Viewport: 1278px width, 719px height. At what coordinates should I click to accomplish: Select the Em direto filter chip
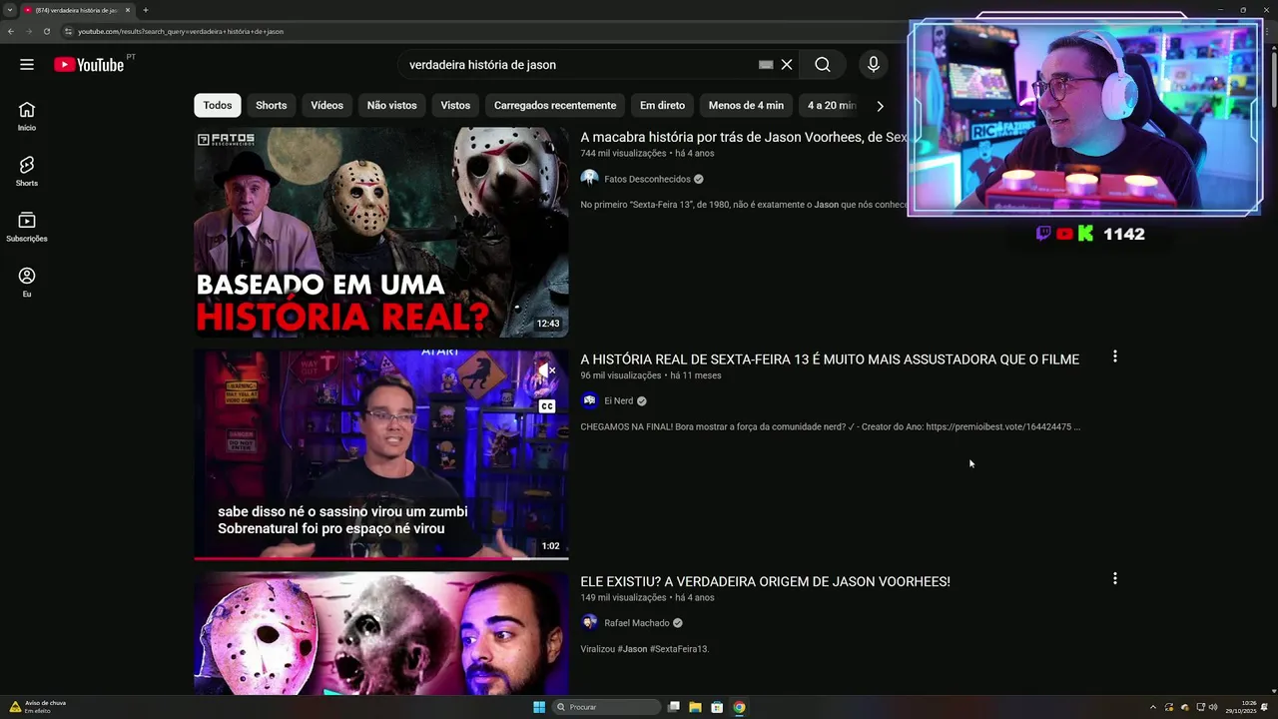click(x=662, y=105)
